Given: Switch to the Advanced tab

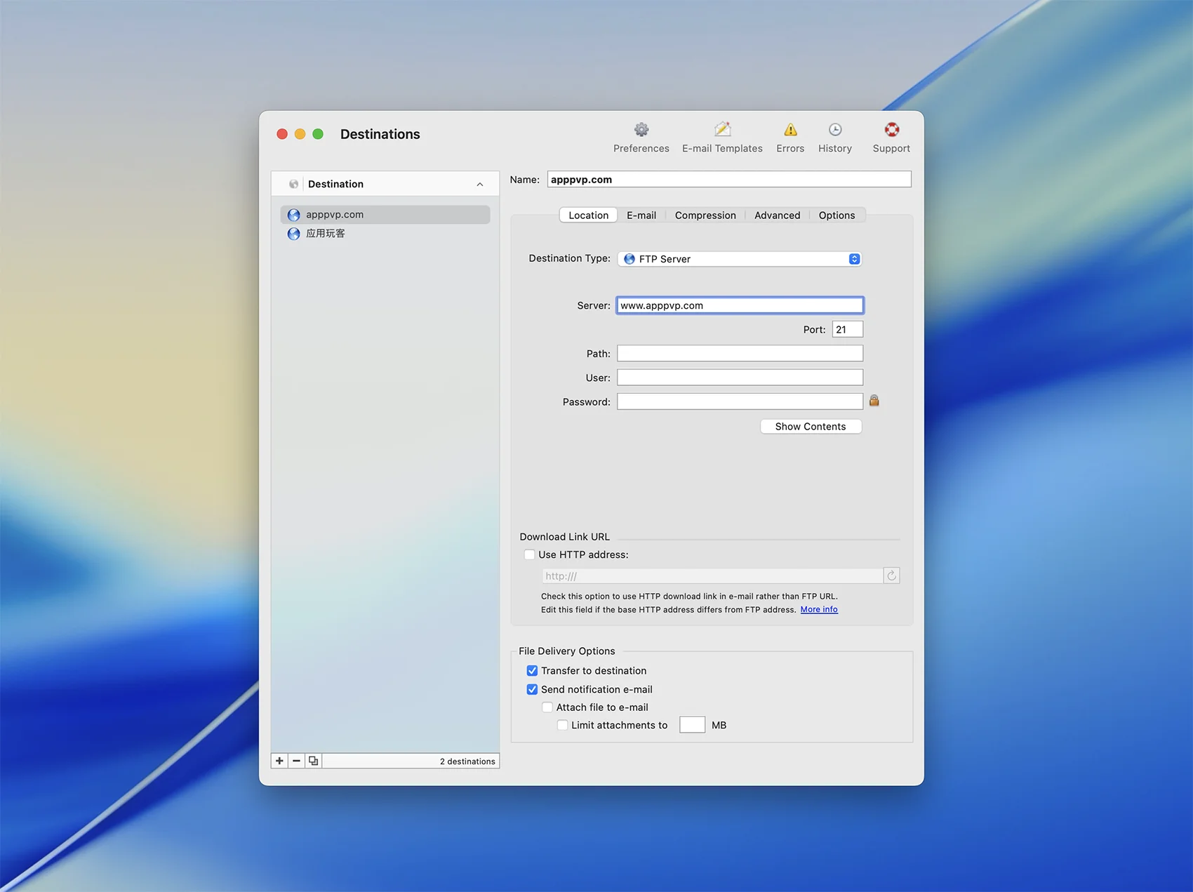Looking at the screenshot, I should point(777,215).
